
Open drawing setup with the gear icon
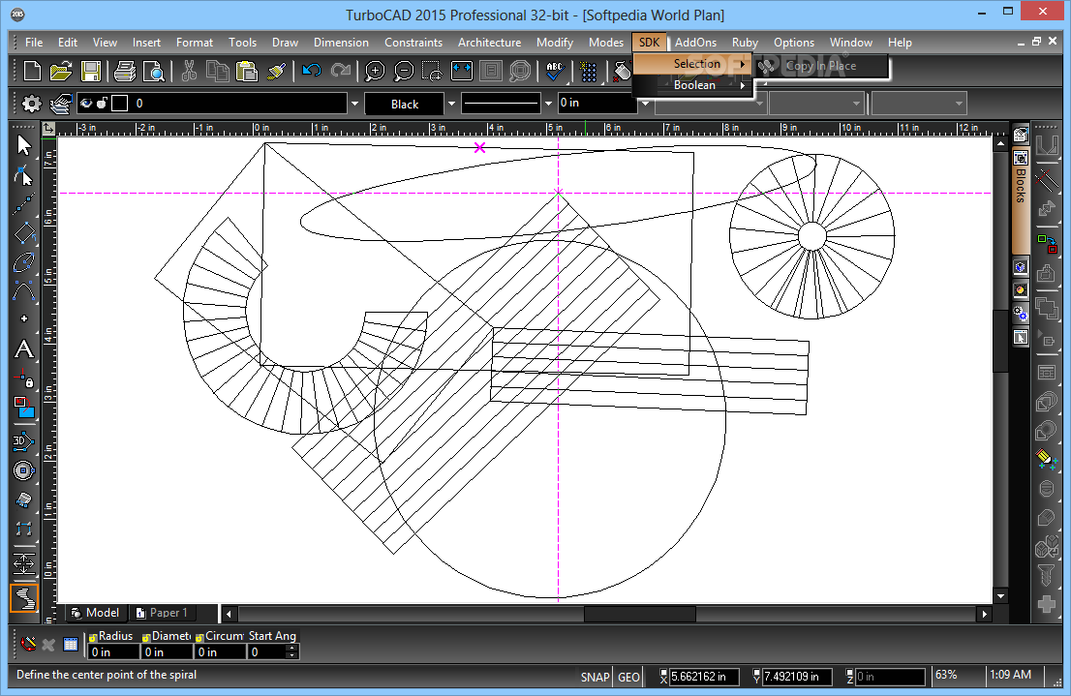click(31, 104)
